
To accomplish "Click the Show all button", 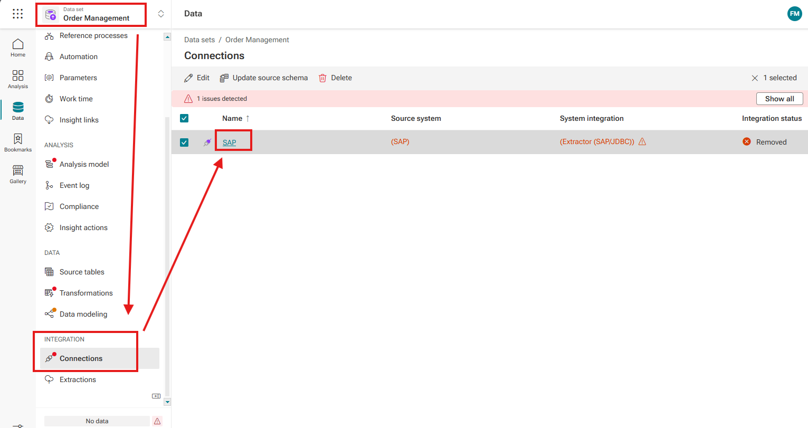I will (x=779, y=99).
